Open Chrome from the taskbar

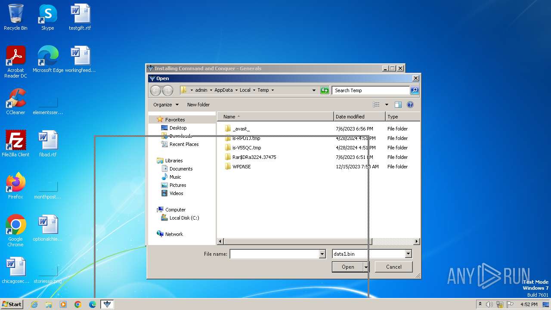point(78,304)
